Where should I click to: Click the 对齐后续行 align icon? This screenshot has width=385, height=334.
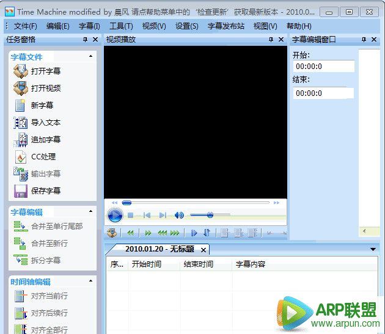(x=21, y=313)
